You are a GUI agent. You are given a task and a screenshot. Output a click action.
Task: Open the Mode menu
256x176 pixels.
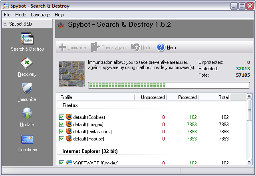click(x=21, y=15)
